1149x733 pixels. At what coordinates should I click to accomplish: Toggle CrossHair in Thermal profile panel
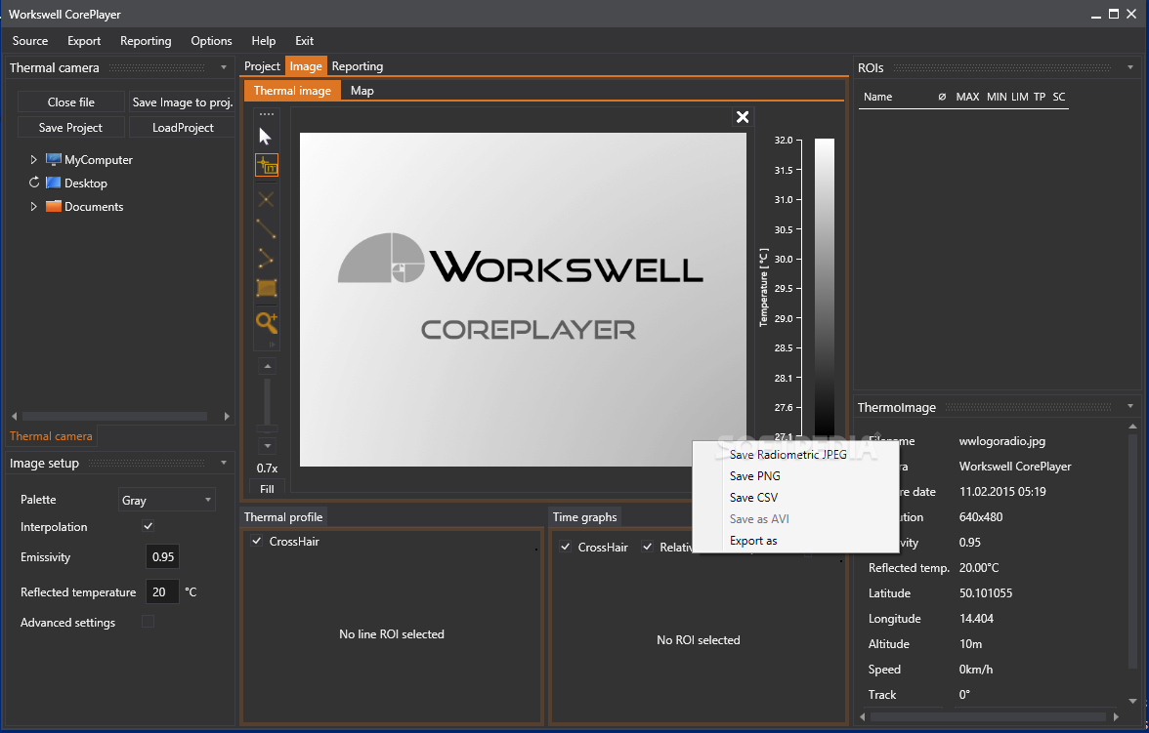point(256,541)
